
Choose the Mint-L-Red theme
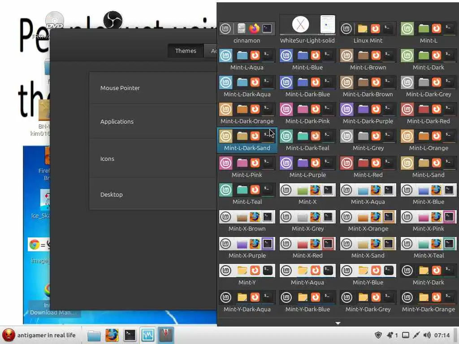pyautogui.click(x=368, y=163)
